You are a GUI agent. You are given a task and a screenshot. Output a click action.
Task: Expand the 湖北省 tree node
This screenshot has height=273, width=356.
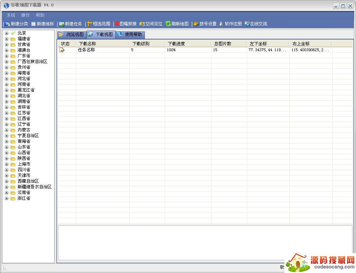[6, 96]
